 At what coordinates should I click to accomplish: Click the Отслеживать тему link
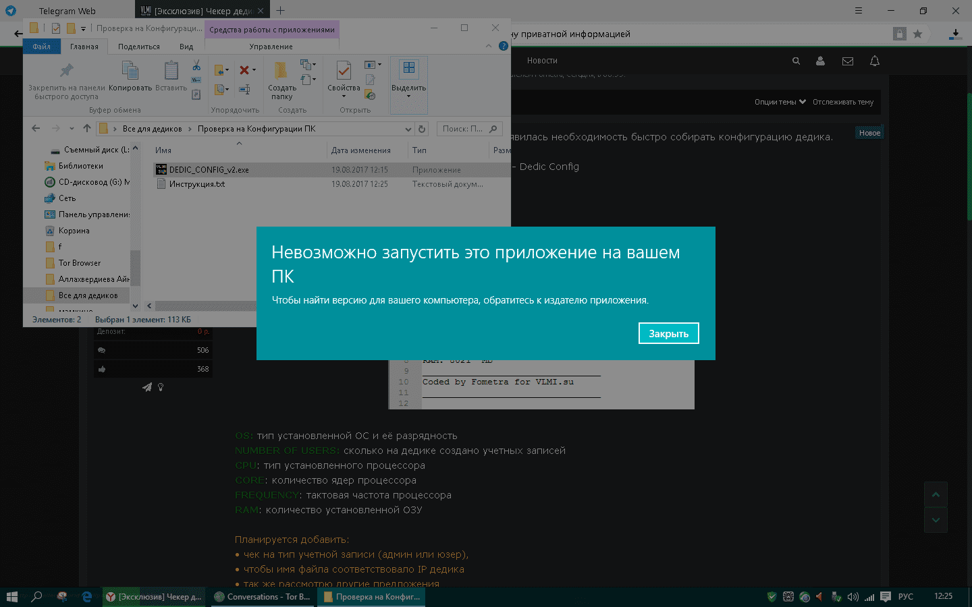pos(842,102)
